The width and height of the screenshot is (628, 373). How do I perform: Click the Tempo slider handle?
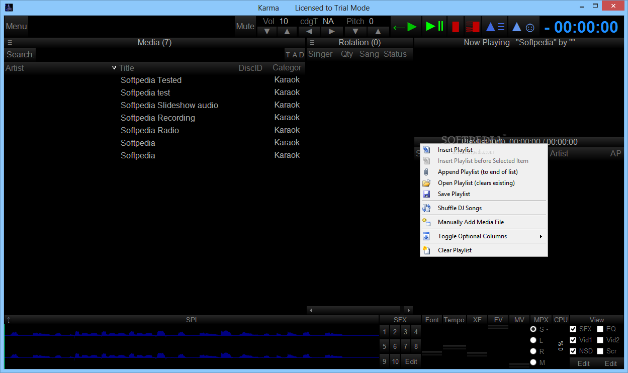click(455, 347)
